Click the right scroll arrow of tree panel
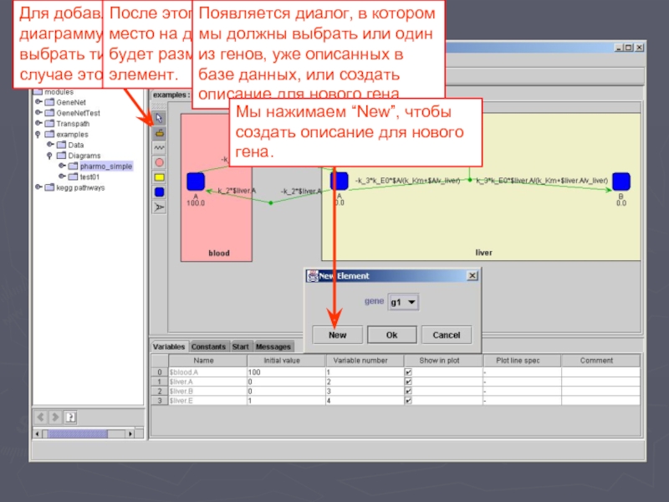Viewport: 669px width, 502px height. [x=130, y=434]
